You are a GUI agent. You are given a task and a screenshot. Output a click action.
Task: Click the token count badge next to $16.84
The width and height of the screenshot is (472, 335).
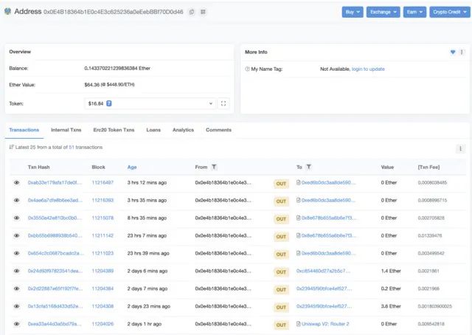(x=109, y=103)
